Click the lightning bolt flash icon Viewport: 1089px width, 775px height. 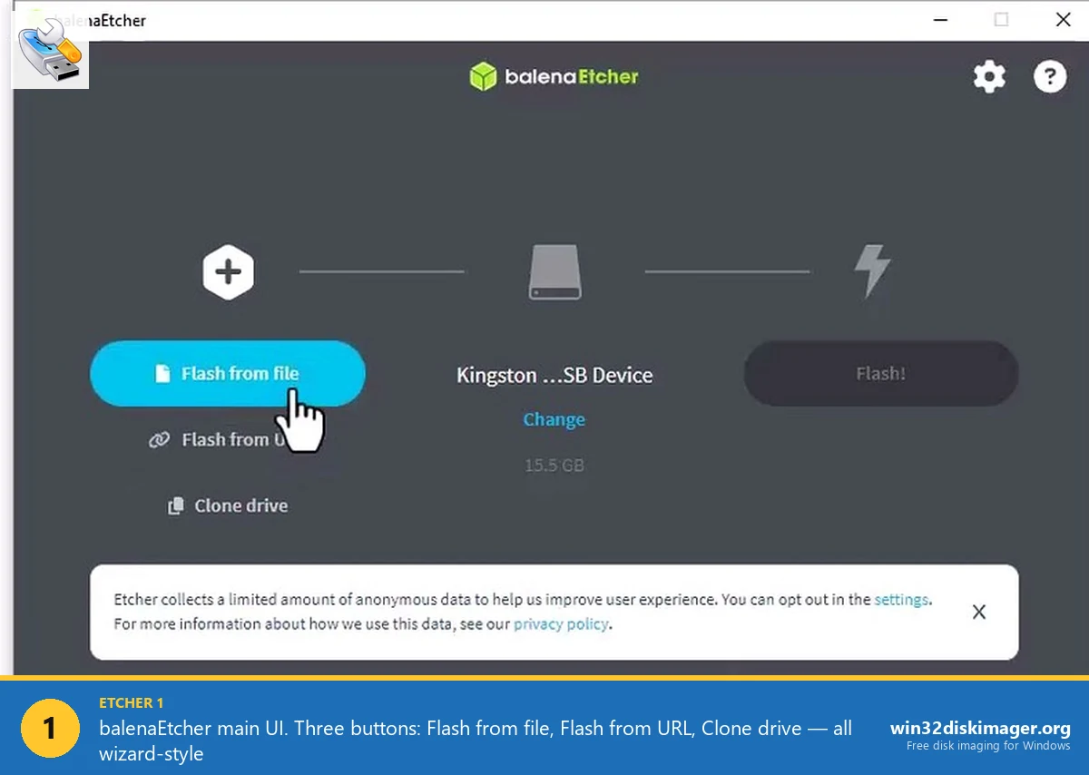point(872,270)
